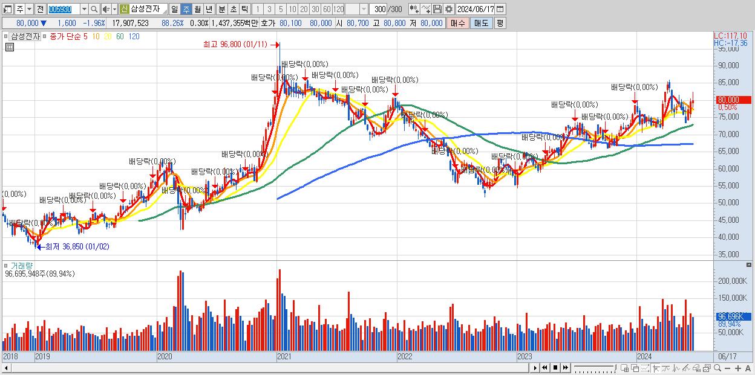Click the 삼성전자 chart legend label
The width and height of the screenshot is (755, 375).
pyautogui.click(x=25, y=36)
